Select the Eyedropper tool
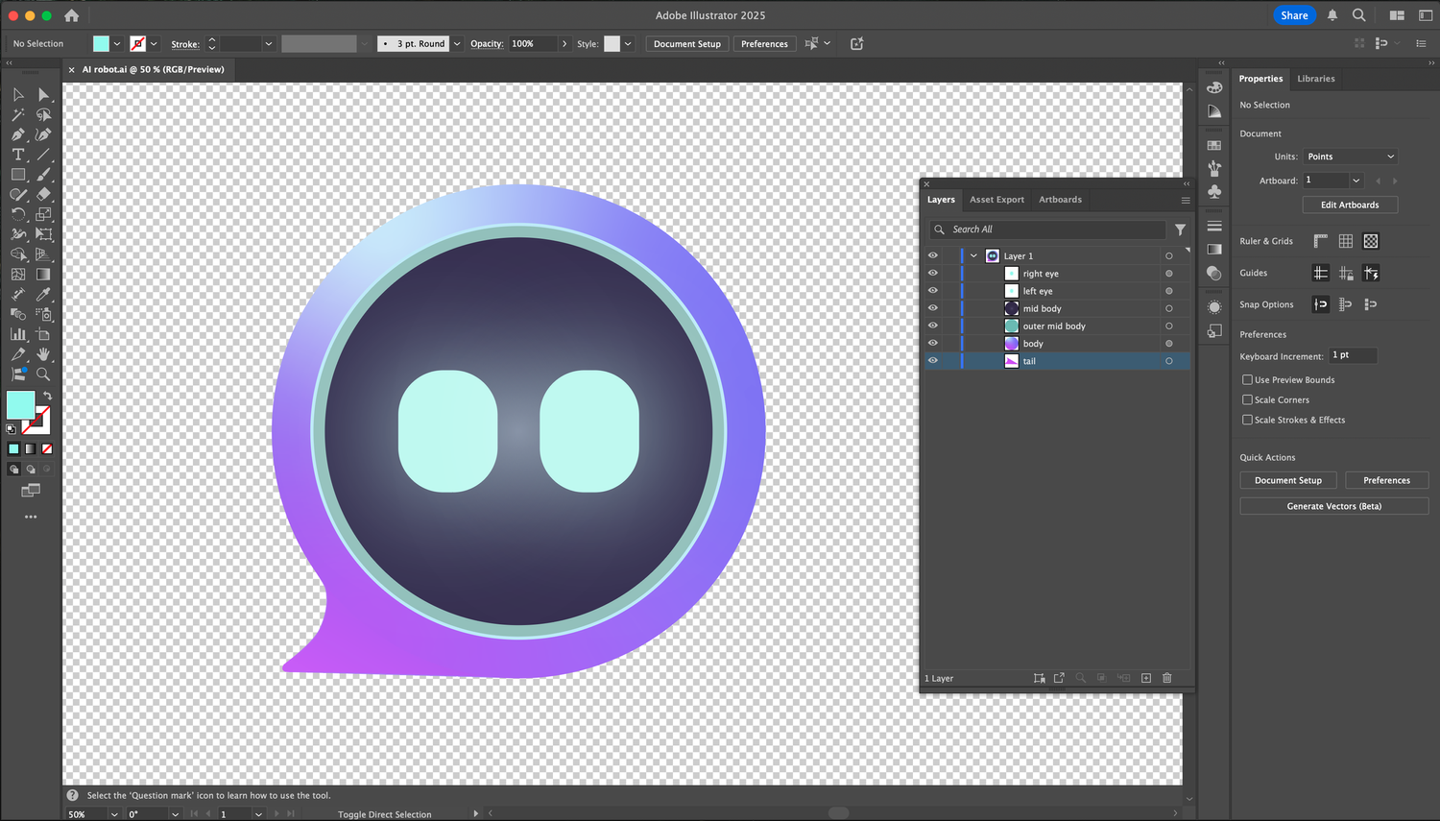Image resolution: width=1440 pixels, height=821 pixels. (43, 295)
